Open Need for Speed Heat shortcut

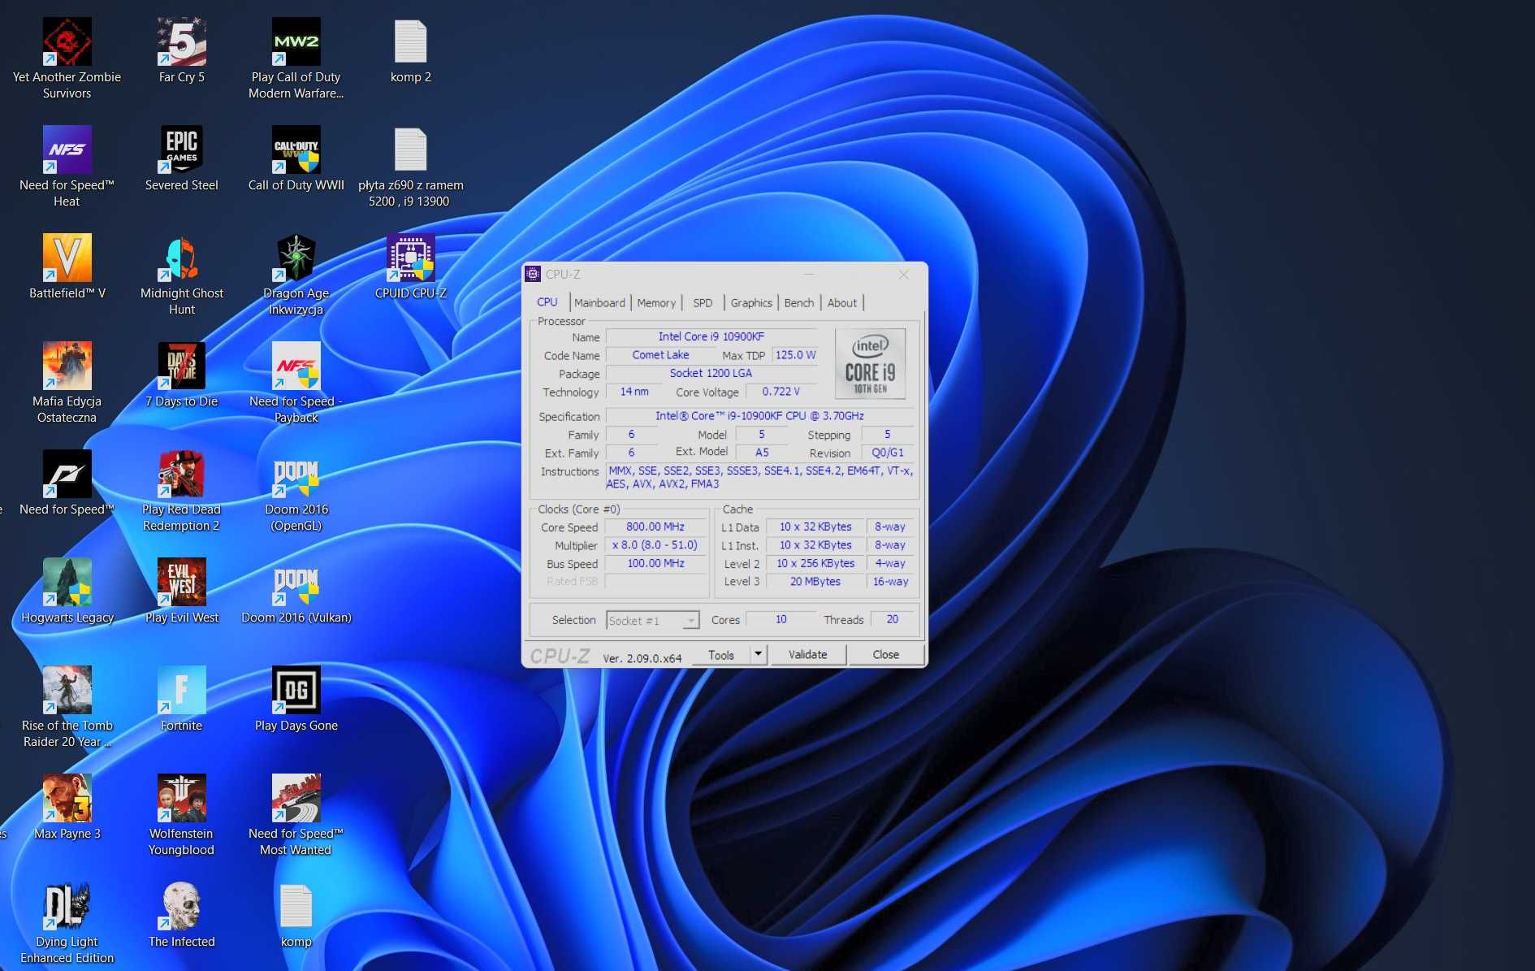tap(67, 167)
